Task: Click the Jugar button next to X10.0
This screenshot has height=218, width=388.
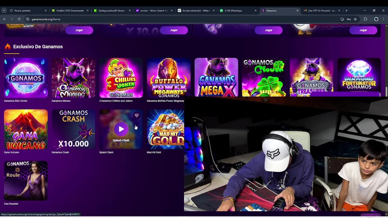Action: click(174, 30)
